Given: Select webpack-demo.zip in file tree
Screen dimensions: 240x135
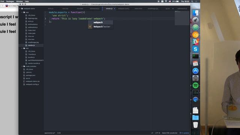Looking at the screenshot, I should (33, 81).
